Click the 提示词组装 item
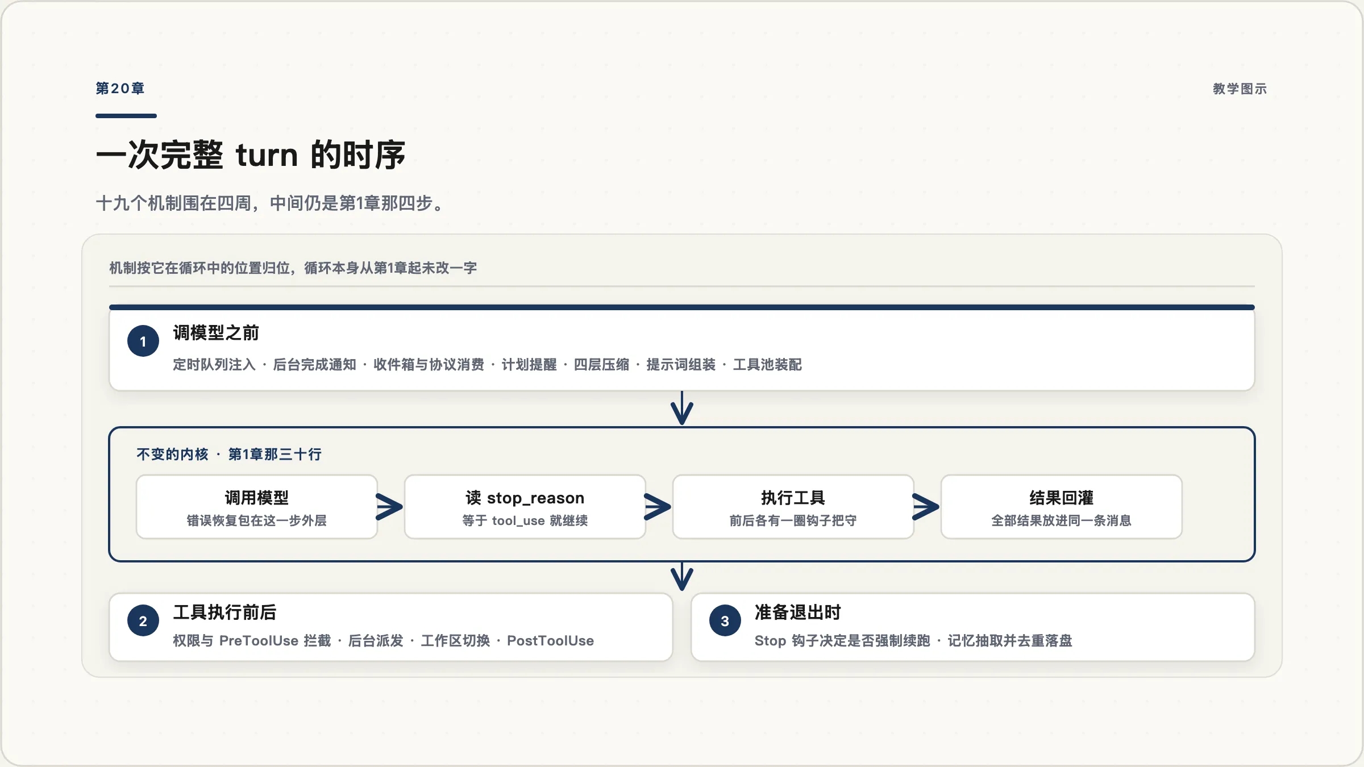This screenshot has width=1364, height=767. [681, 365]
